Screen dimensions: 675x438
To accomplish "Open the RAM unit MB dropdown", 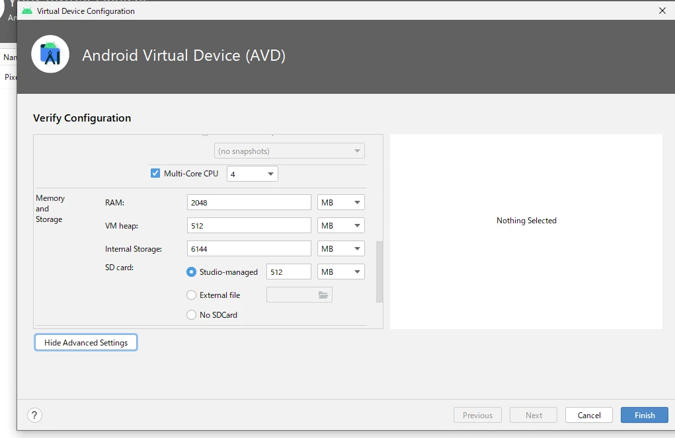I will pos(341,203).
